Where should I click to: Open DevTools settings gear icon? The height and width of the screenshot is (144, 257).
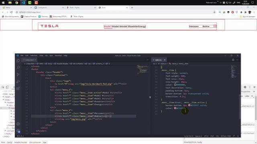[245, 87]
